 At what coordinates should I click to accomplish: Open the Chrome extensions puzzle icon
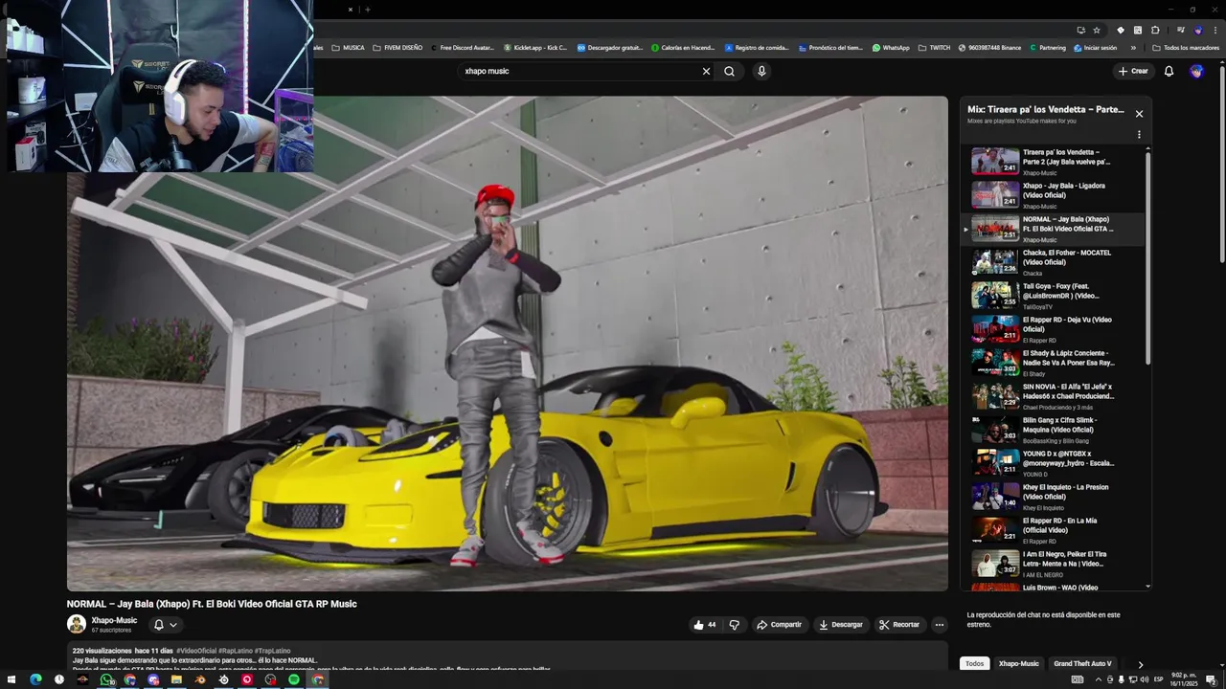(1155, 30)
